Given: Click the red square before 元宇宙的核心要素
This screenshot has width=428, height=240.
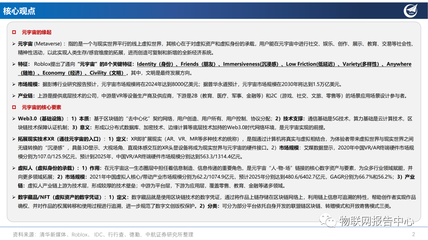Looking at the screenshot, I should pos(14,107).
